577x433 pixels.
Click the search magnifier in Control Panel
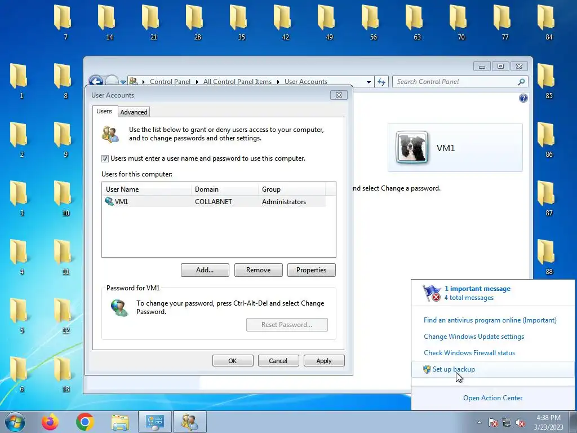click(521, 82)
